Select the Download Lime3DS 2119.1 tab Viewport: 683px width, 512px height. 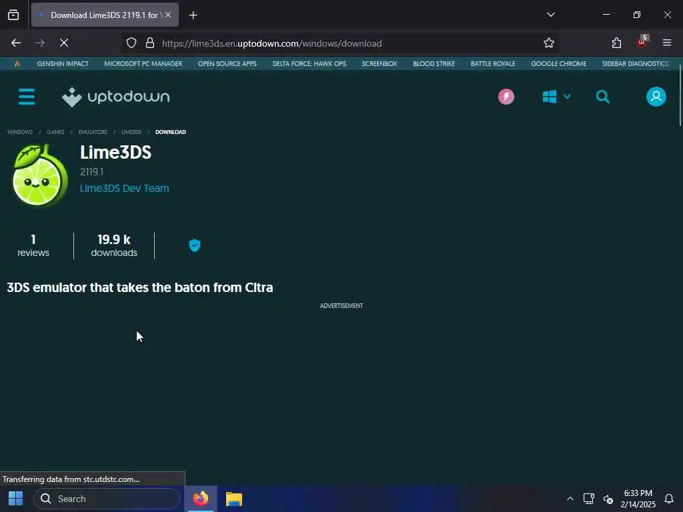pyautogui.click(x=105, y=15)
